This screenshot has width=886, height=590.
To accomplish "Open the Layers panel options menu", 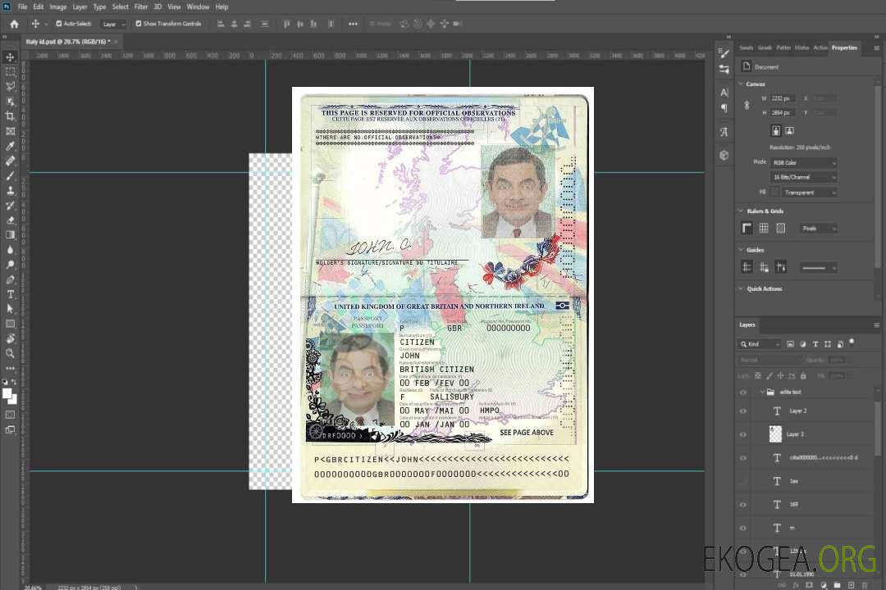I will point(876,325).
